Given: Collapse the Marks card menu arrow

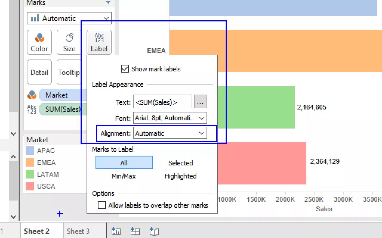Looking at the screenshot, I should pos(108,3).
